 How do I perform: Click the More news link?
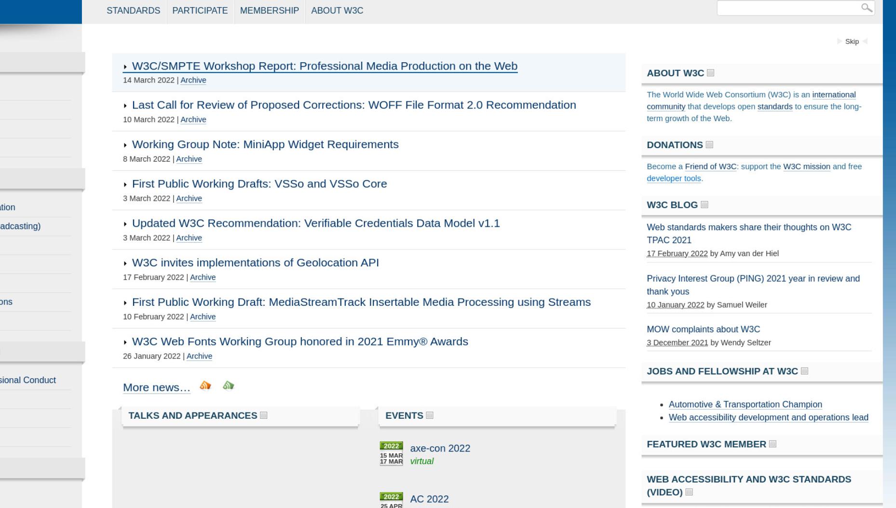157,387
